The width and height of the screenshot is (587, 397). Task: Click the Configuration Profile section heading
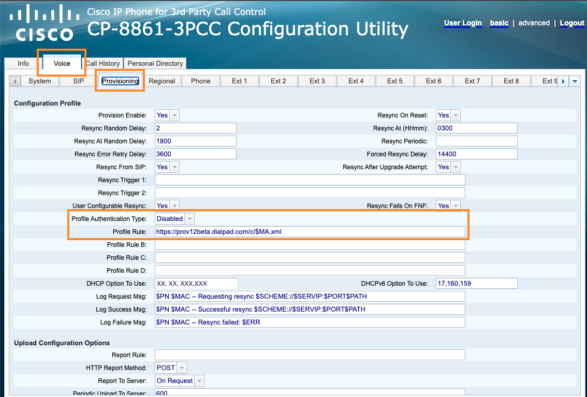point(47,104)
